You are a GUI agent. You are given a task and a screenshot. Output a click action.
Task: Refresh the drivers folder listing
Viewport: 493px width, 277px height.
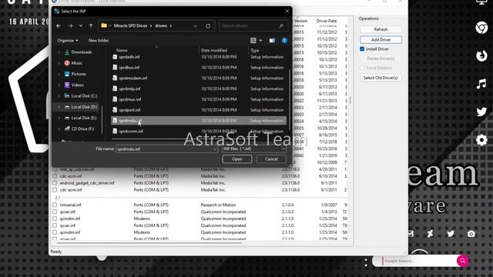coord(208,25)
